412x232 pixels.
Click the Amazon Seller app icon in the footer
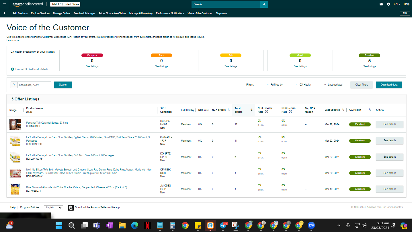tap(71, 208)
